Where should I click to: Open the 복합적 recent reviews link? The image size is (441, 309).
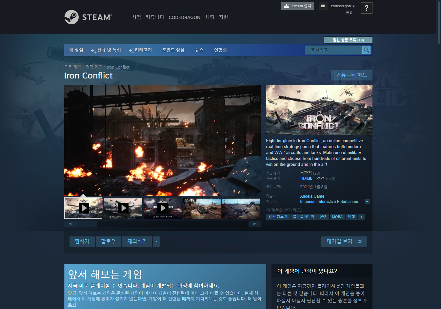[306, 173]
